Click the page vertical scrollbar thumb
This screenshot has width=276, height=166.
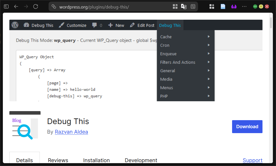coord(271,23)
